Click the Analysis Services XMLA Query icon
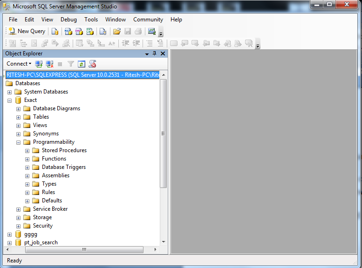 click(90, 31)
